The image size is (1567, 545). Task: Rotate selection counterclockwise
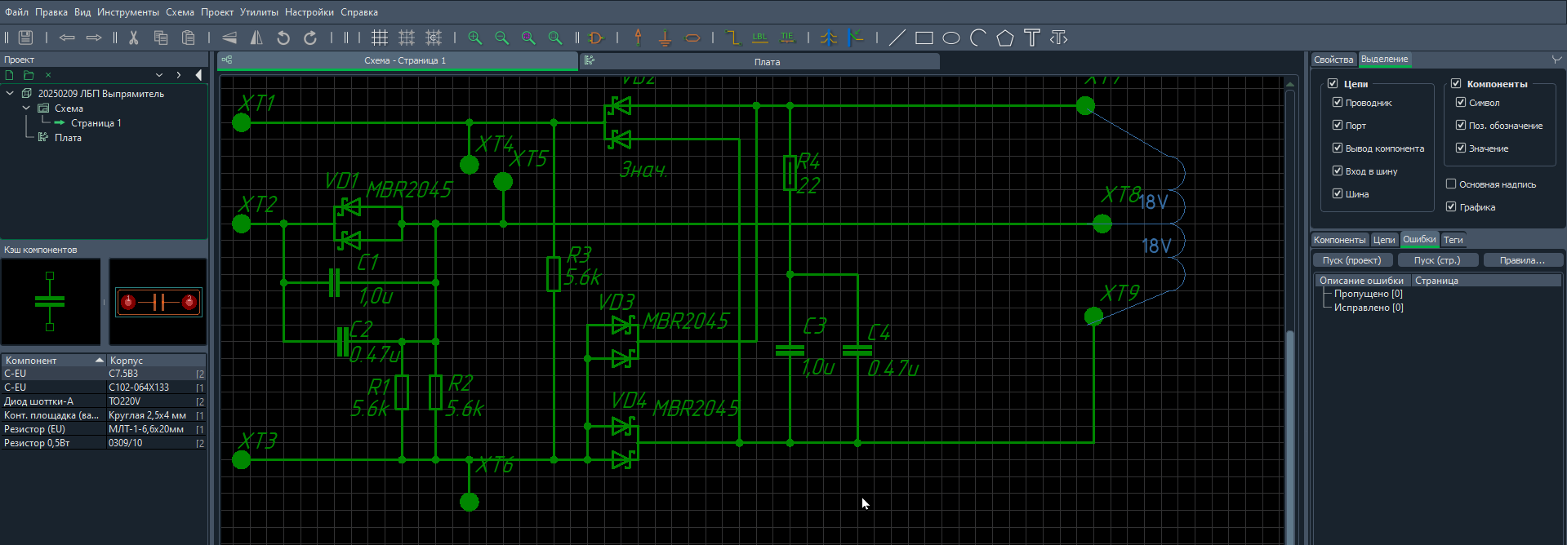[283, 38]
